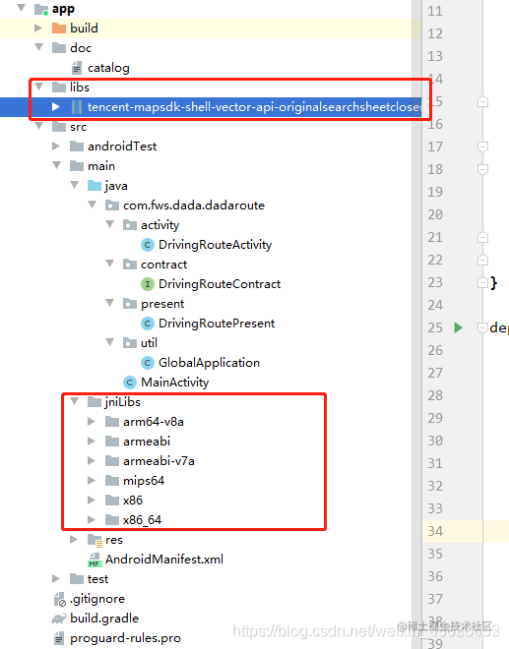Collapse the activity package arrow
Image resolution: width=509 pixels, height=649 pixels.
[x=110, y=224]
